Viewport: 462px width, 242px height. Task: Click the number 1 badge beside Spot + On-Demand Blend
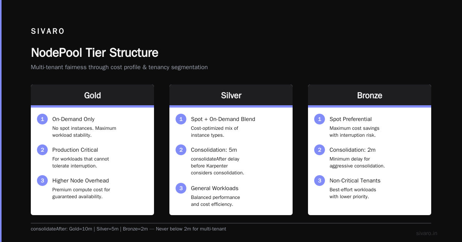click(181, 119)
